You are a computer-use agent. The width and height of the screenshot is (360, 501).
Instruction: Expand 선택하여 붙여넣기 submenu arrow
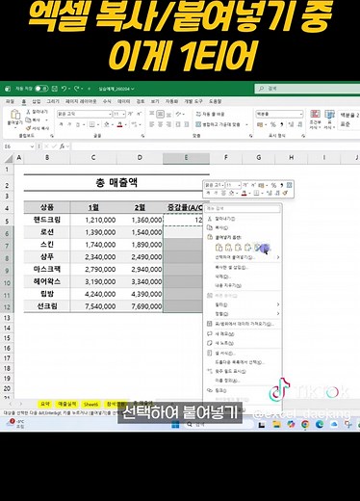click(x=278, y=257)
